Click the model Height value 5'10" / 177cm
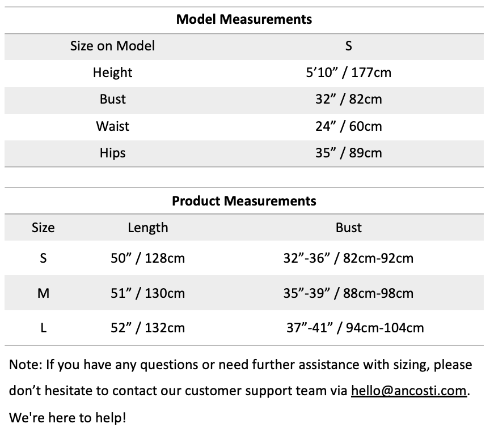The height and width of the screenshot is (428, 490). pos(348,72)
